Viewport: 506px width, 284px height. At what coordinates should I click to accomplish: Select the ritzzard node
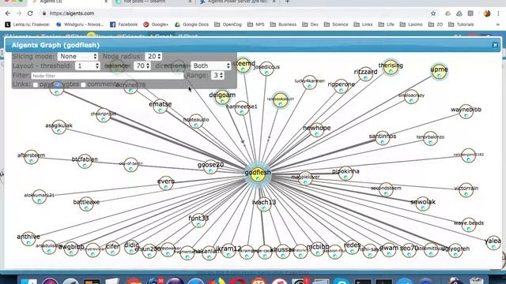[365, 74]
